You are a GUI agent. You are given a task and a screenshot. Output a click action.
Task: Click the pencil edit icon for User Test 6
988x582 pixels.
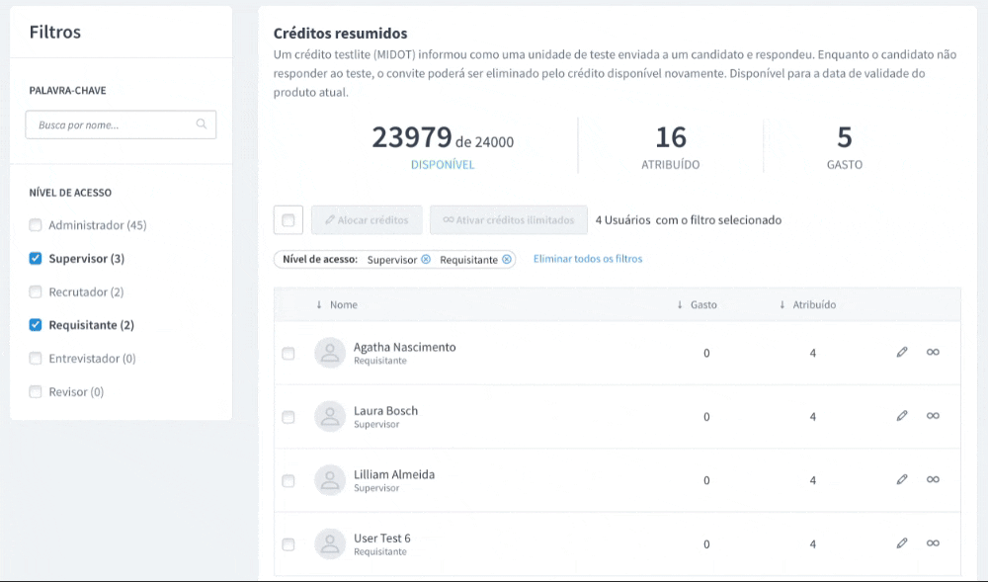pos(902,542)
